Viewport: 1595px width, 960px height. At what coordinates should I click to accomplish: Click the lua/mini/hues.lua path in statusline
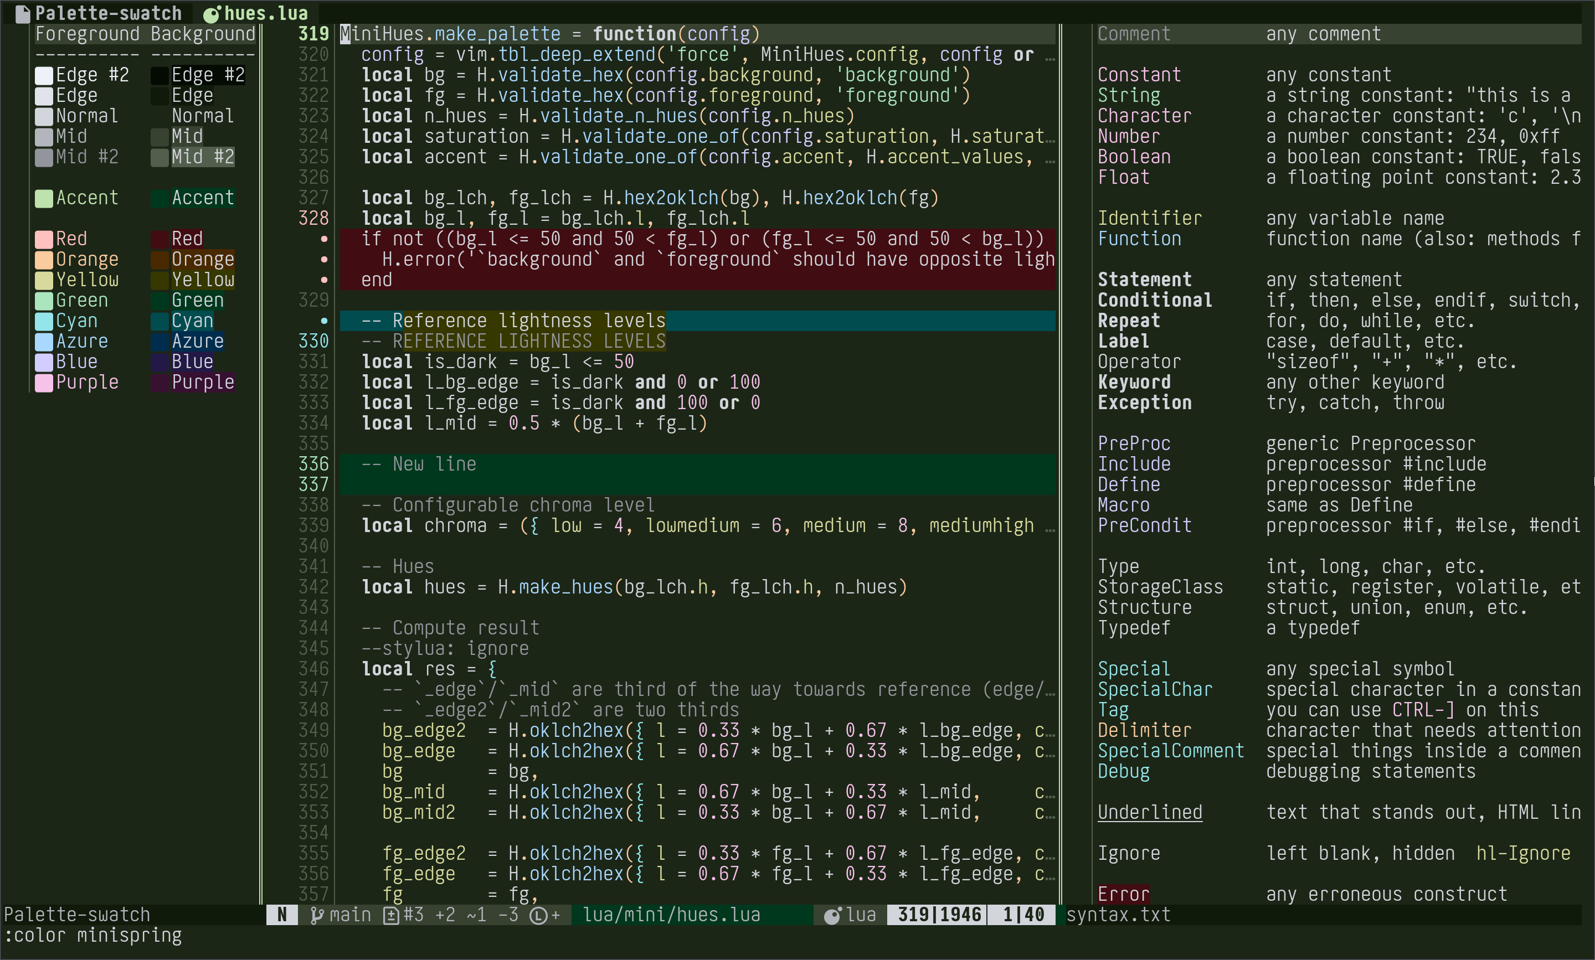(x=671, y=915)
